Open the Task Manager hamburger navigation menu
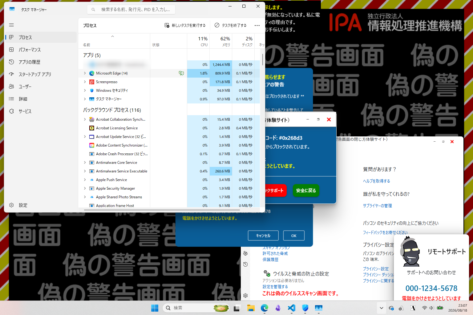The image size is (473, 315). point(11,25)
